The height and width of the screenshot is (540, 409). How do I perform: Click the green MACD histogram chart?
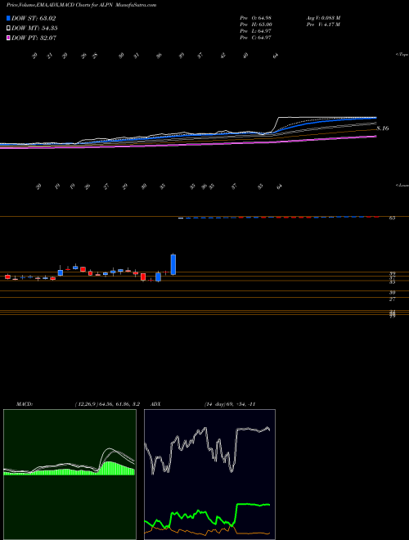(x=70, y=475)
